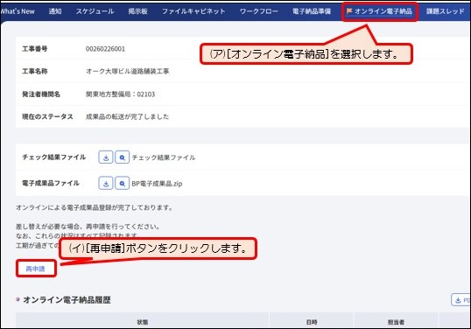Click the 現在のステータス label

tap(47, 116)
